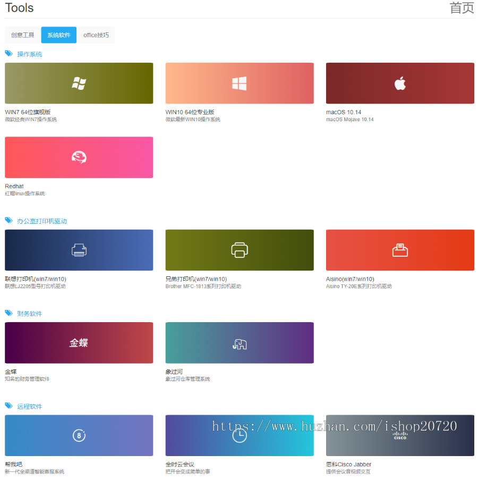Click the blue 联想打印机 banner
The image size is (478, 480).
click(x=79, y=250)
